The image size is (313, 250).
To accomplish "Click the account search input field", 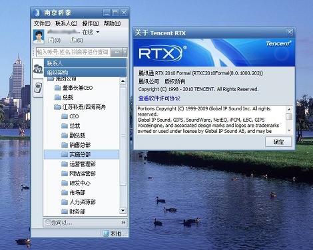I will [x=73, y=52].
